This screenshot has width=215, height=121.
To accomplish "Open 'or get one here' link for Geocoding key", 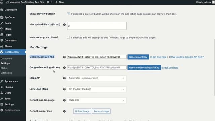I will click(x=170, y=68).
